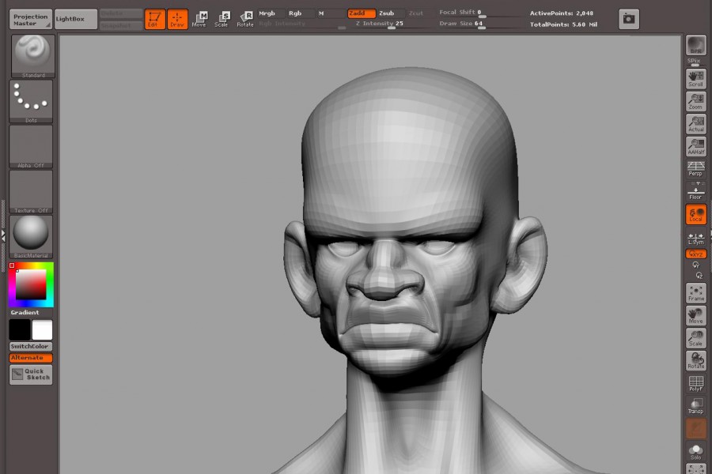Click the BPR render button
712x474 pixels.
(x=696, y=45)
